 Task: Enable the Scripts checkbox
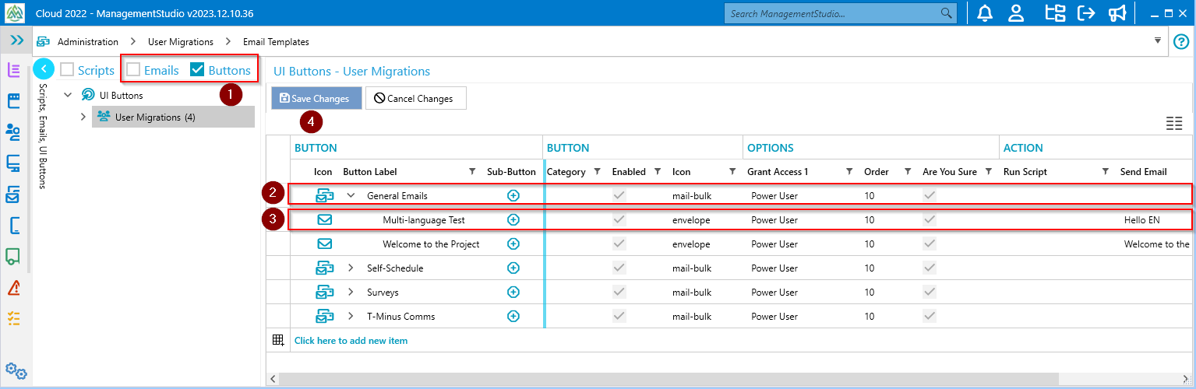tap(67, 69)
